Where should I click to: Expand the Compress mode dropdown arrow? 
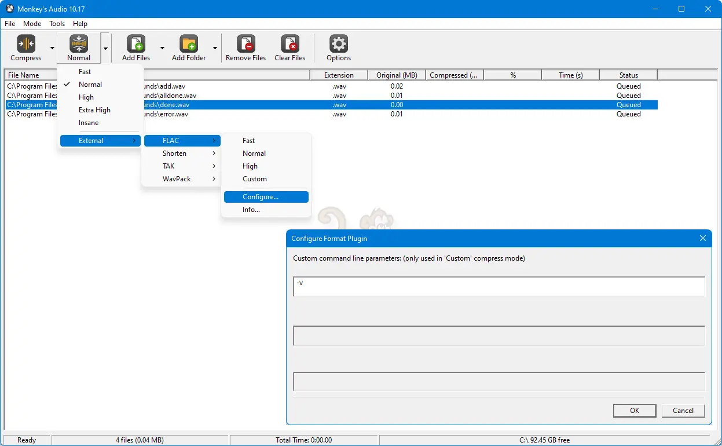pos(52,48)
